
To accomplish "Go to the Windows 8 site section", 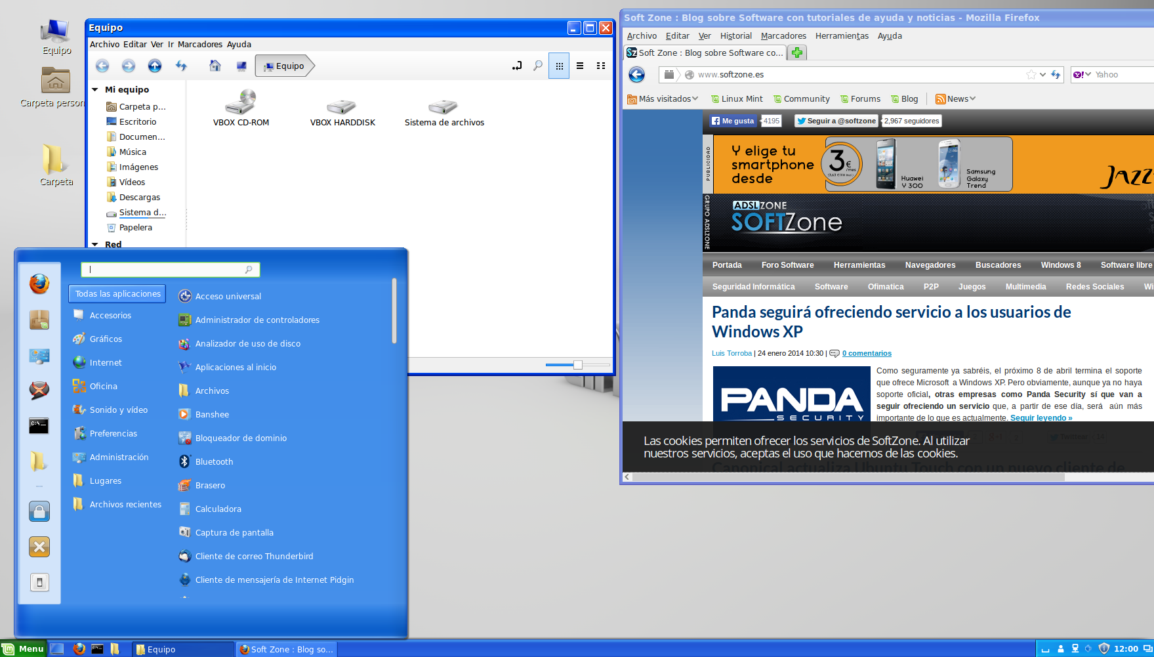I will 1061,265.
